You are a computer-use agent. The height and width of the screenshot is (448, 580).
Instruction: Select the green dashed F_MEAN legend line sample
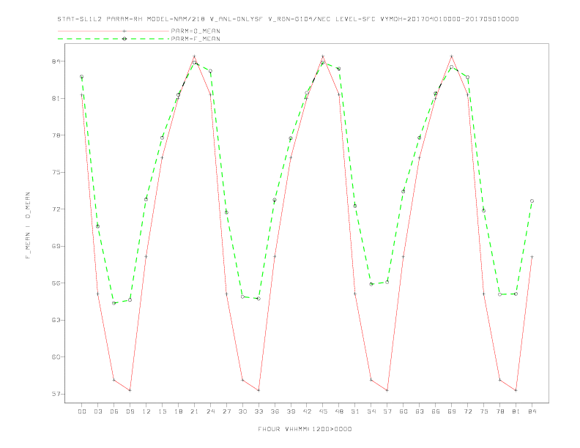tap(114, 39)
